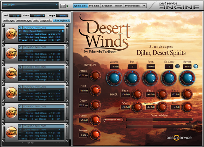Click the Desert Winds logo of Sand Temple layer
Image resolution: width=204 pixels, height=147 pixels.
(x=12, y=93)
